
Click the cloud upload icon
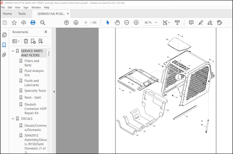point(23,23)
